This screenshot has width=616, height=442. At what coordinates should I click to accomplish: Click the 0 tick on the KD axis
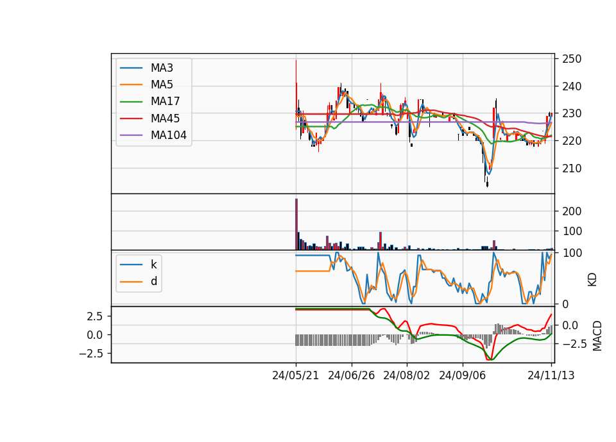(565, 304)
